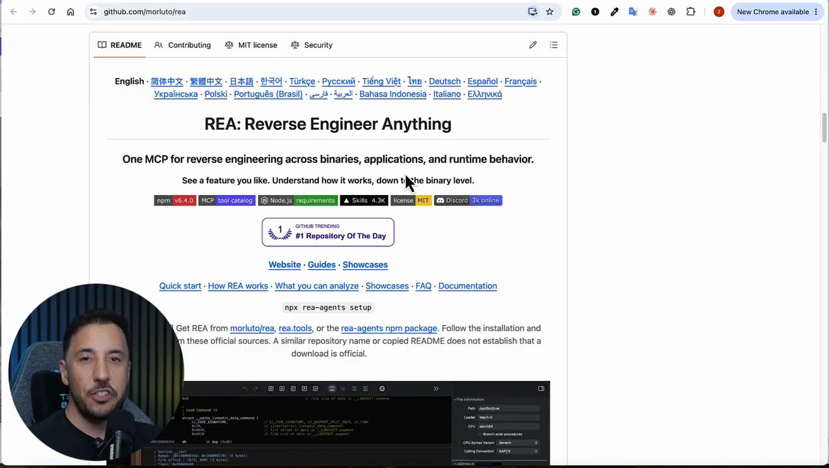Viewport: 829px width, 468px height.
Task: Open the Documentation link
Action: tap(468, 286)
